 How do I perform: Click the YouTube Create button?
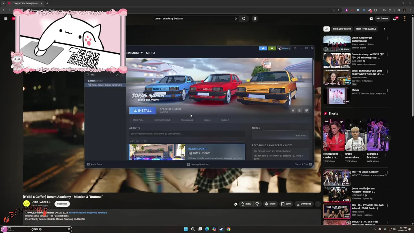pos(382,18)
